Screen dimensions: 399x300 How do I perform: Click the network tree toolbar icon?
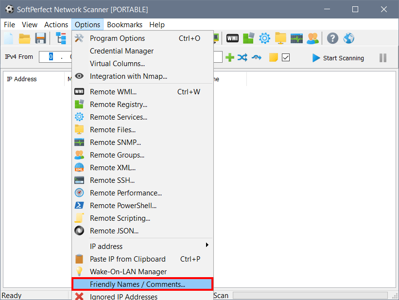click(61, 38)
